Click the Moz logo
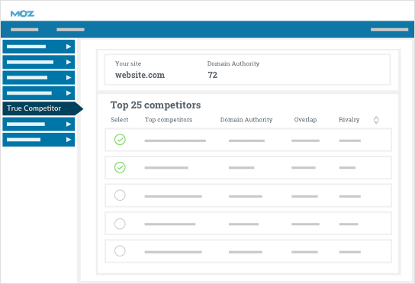 click(x=22, y=14)
